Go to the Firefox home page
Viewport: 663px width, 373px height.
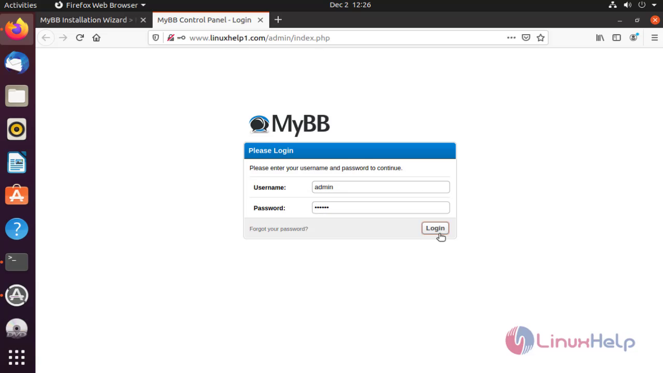point(96,38)
